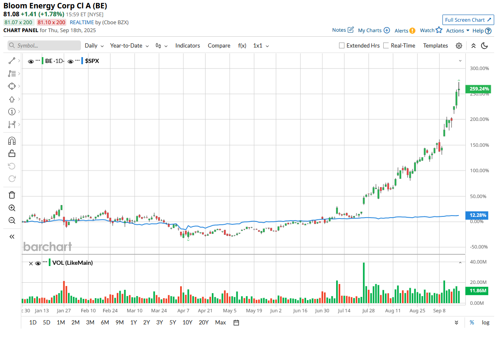Open the Actions dropdown menu

[457, 30]
